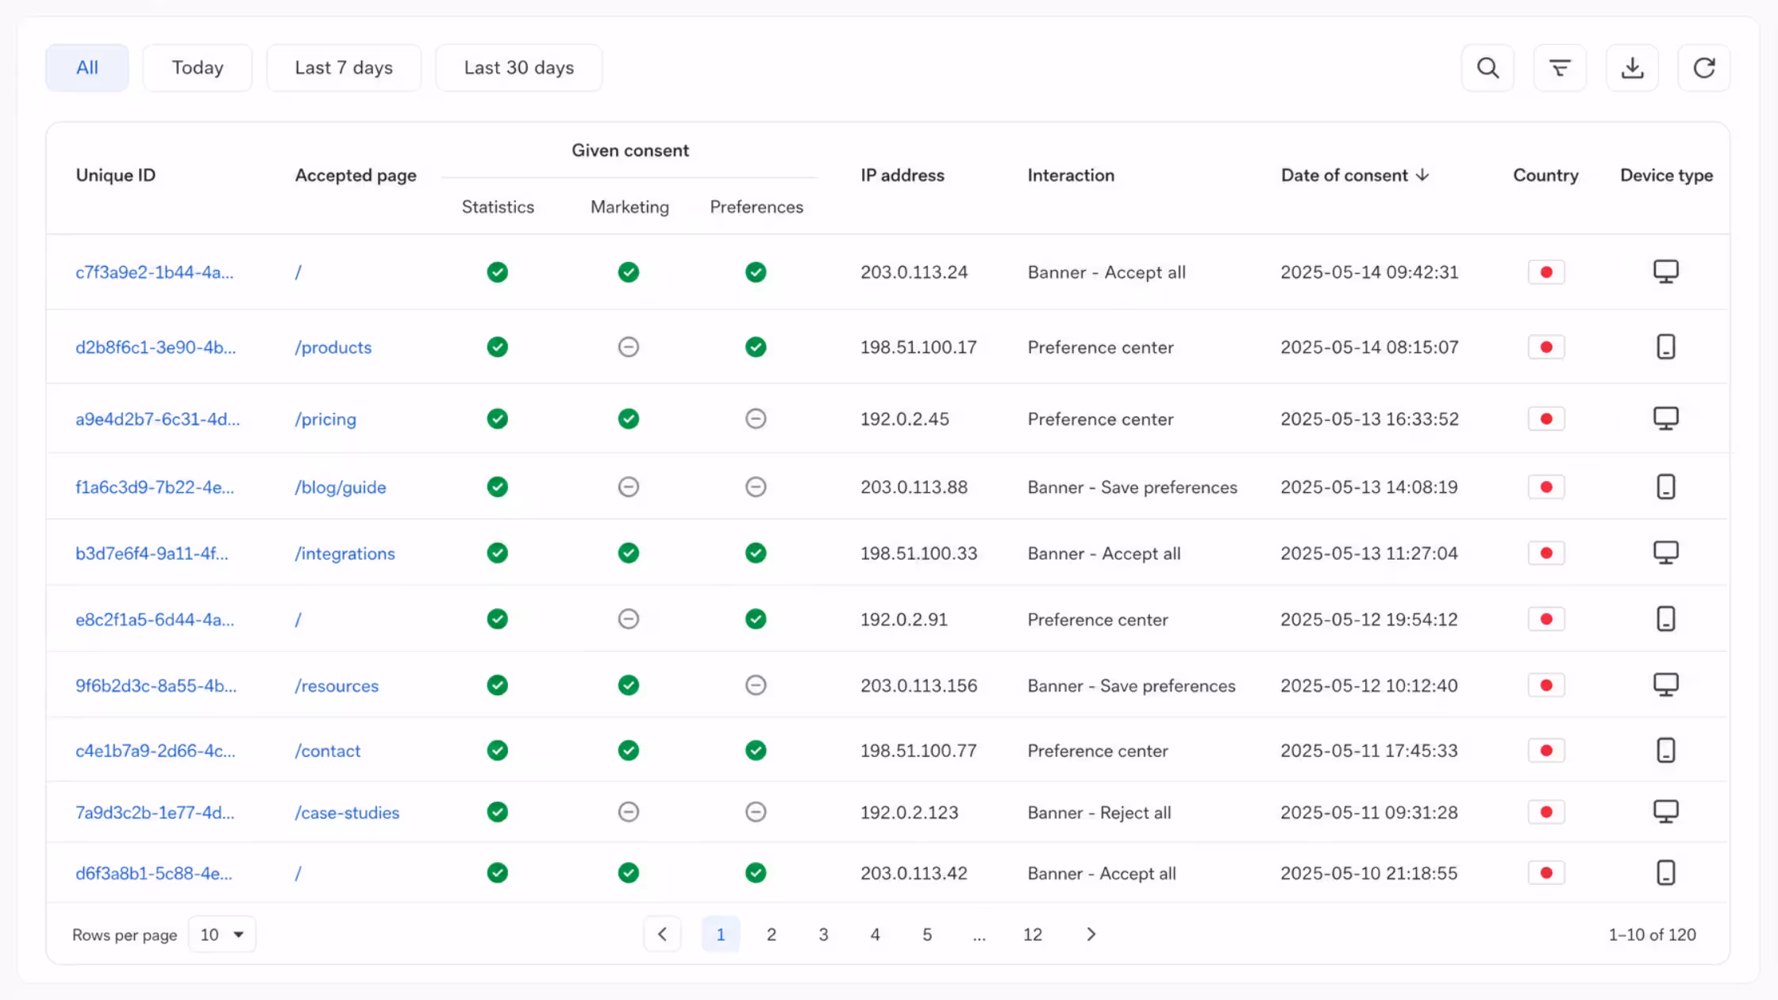Click Statistics green check in /blog/guide row

tap(497, 487)
